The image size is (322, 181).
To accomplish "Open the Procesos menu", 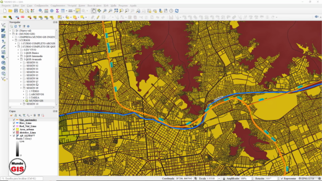I will click(x=123, y=6).
